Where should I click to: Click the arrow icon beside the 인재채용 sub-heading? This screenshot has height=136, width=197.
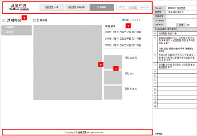click(x=35, y=20)
